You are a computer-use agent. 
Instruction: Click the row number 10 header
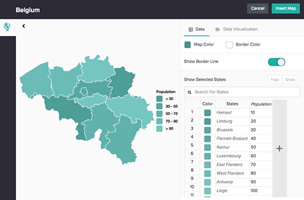point(192,187)
